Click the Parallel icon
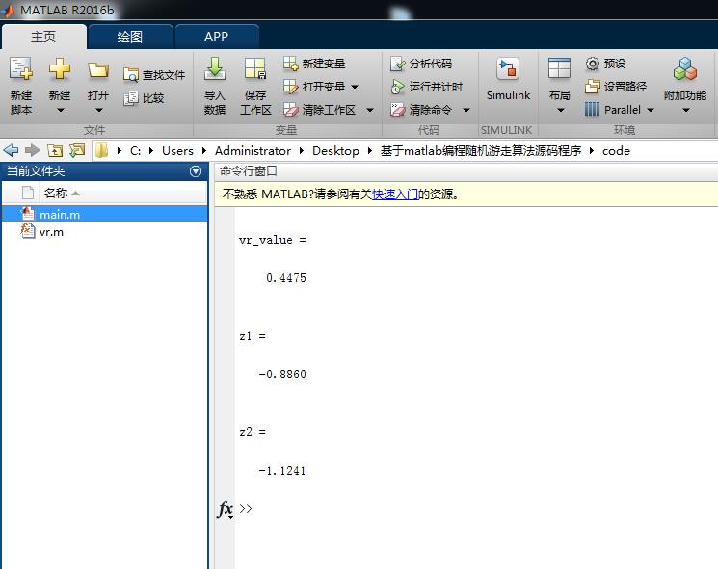 click(592, 110)
